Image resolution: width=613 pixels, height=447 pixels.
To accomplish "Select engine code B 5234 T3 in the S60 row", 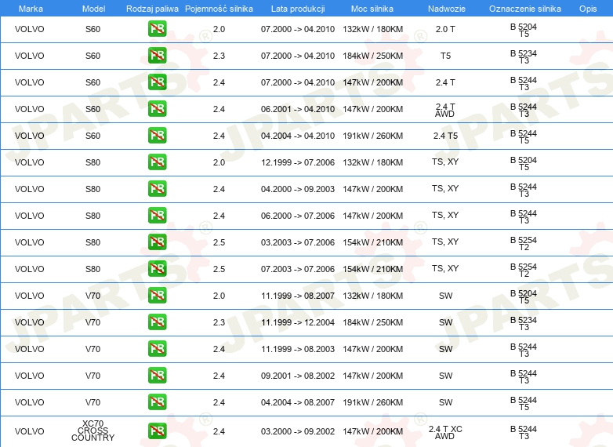I will tap(524, 56).
